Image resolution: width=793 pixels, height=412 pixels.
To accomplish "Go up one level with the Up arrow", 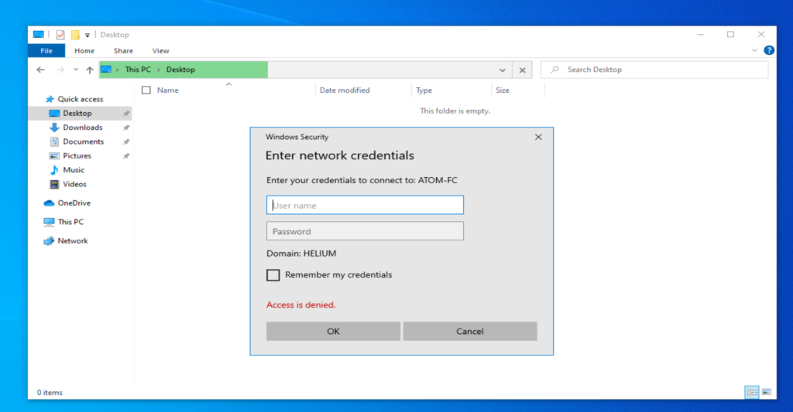I will 90,70.
